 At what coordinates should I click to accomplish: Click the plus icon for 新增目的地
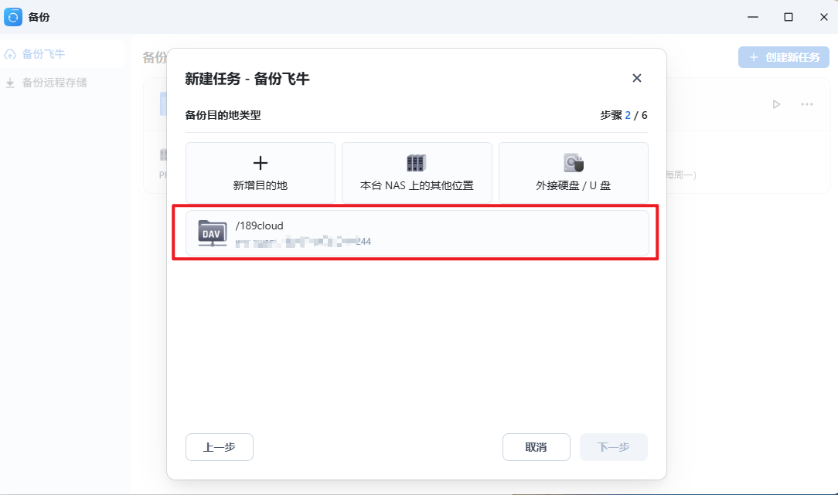[x=261, y=163]
